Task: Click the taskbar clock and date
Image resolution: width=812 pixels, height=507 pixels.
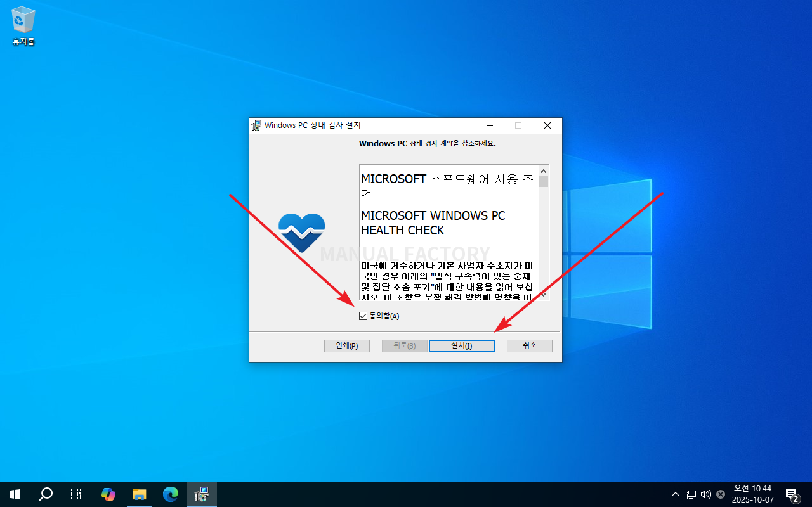Action: (752, 494)
